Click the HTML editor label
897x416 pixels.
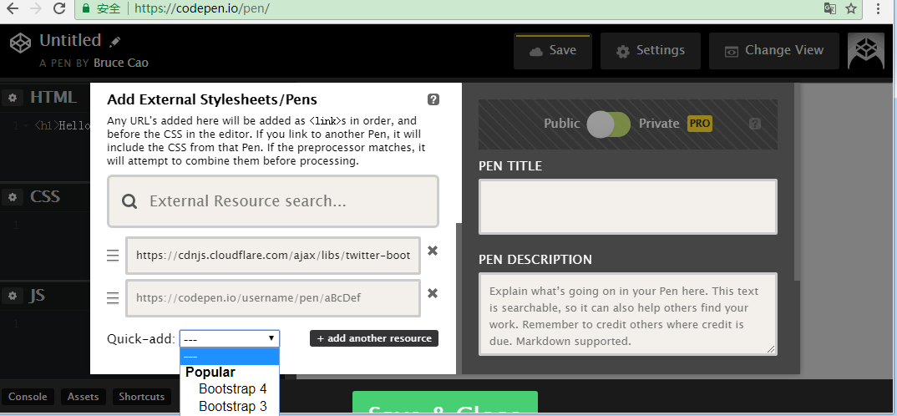pos(53,97)
